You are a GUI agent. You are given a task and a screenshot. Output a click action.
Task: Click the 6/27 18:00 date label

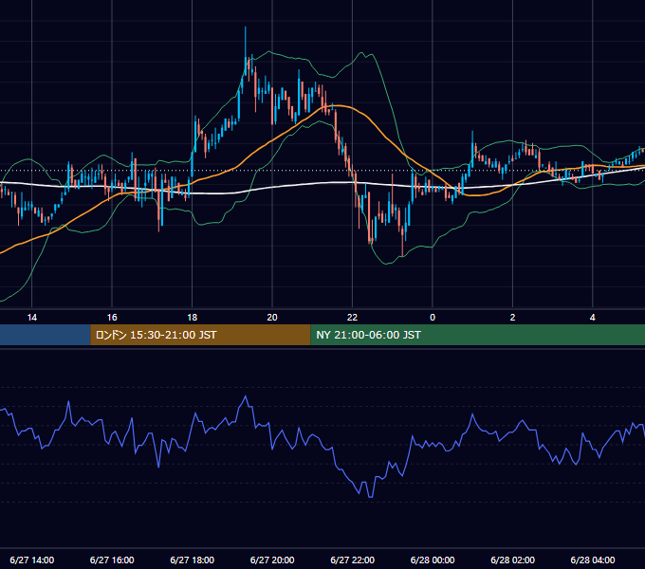(x=193, y=560)
